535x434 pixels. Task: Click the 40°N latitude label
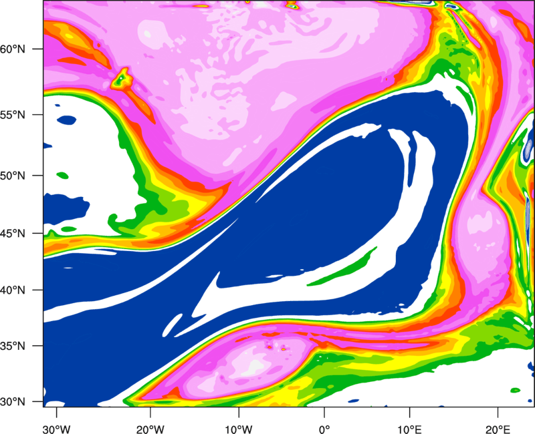tap(13, 290)
